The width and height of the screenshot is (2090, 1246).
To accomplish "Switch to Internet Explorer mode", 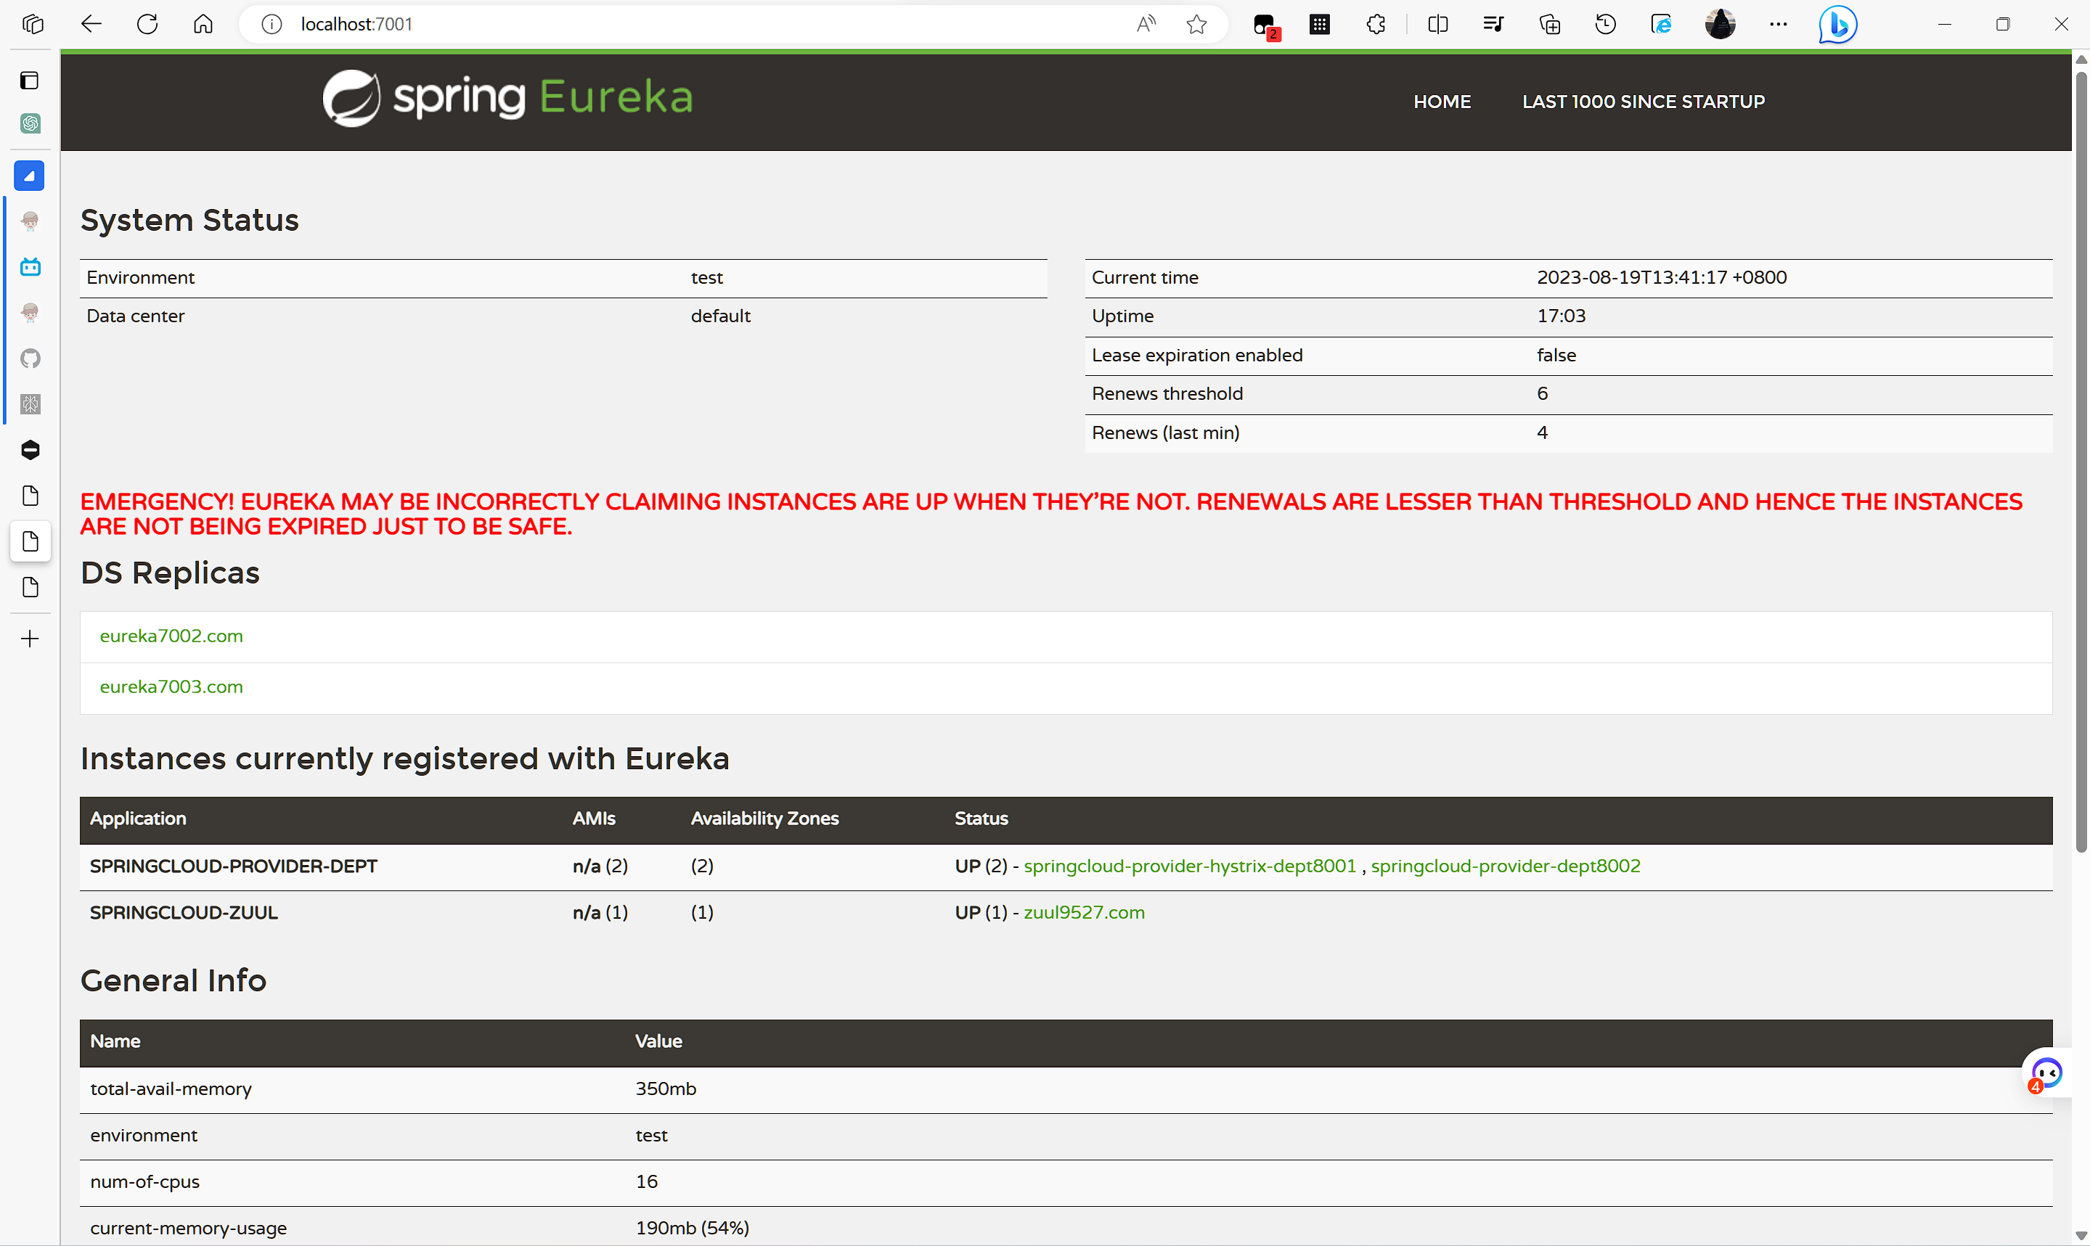I will tap(1662, 25).
